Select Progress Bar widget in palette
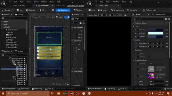 [x=12, y=45]
